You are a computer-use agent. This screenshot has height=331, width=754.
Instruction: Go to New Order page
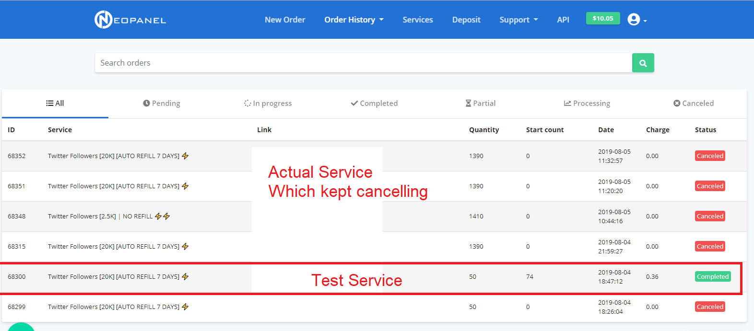pos(285,20)
